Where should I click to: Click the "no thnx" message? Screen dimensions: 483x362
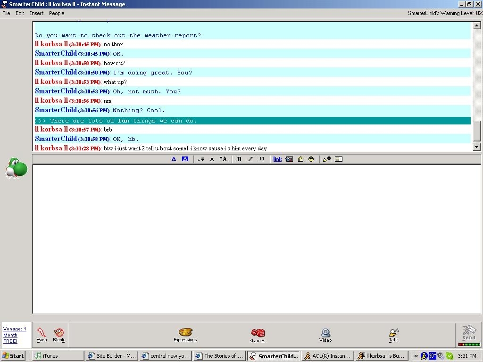(x=113, y=44)
